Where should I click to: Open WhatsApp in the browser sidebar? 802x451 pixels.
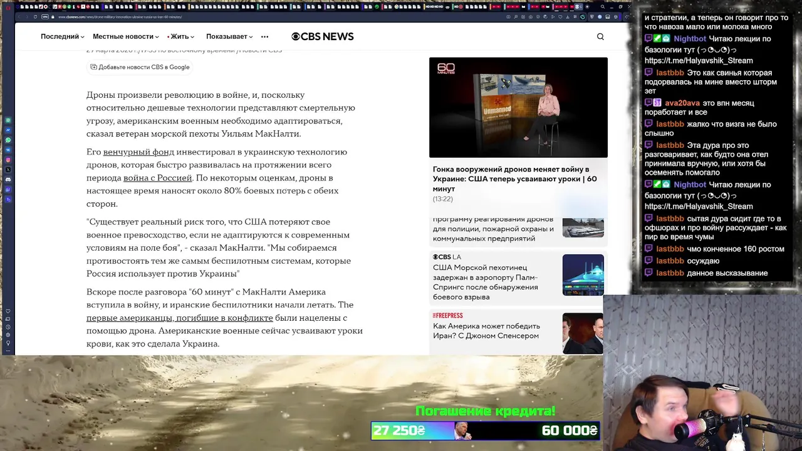(x=8, y=140)
